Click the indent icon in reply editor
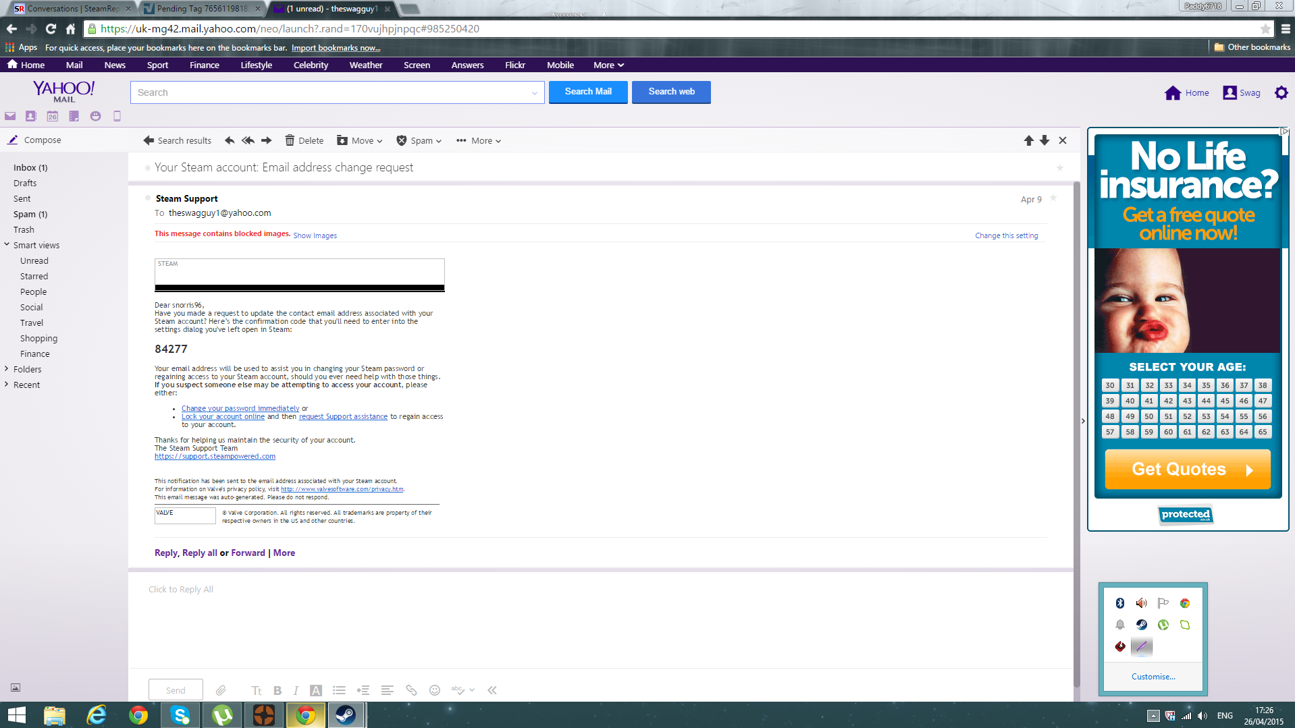 pyautogui.click(x=363, y=690)
